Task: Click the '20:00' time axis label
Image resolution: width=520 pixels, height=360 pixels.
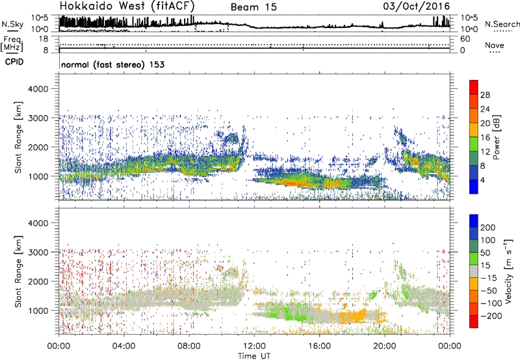Action: pos(385,346)
